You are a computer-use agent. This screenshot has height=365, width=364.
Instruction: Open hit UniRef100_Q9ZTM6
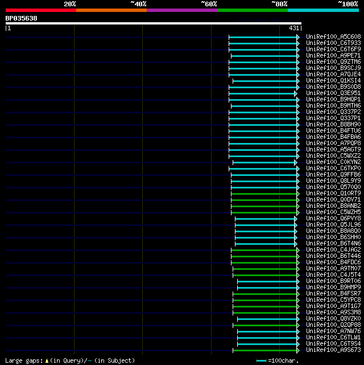[333, 62]
